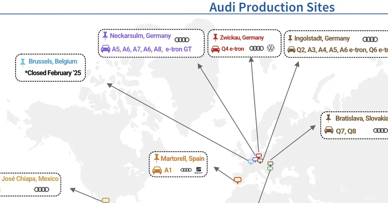Click the Q4 e-tron text
Image resolution: width=388 pixels, height=203 pixels.
(233, 49)
